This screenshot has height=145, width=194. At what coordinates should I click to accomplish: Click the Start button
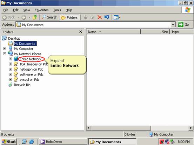coord(9,141)
